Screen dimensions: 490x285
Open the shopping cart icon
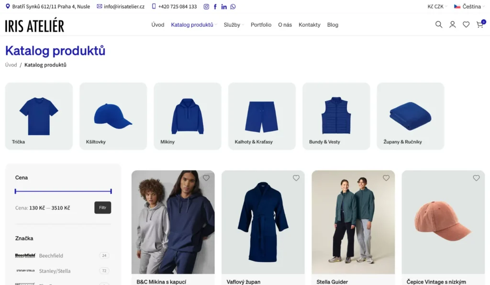pos(479,24)
